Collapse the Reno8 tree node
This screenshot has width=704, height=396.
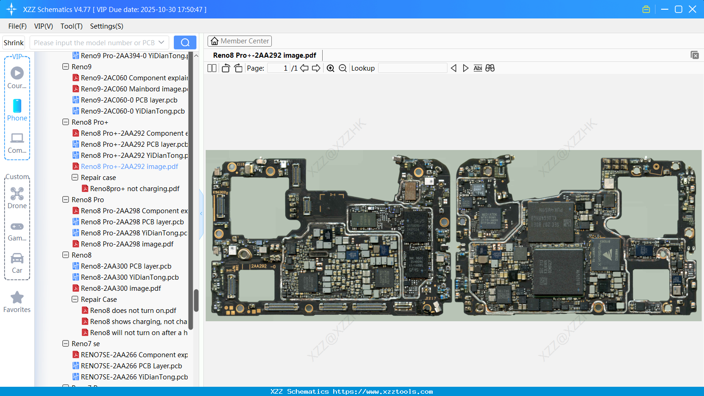(66, 255)
